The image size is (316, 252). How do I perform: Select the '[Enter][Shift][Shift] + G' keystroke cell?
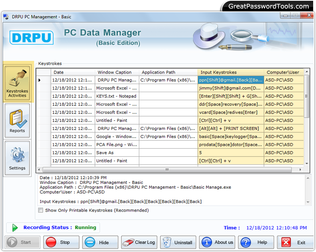(231, 96)
